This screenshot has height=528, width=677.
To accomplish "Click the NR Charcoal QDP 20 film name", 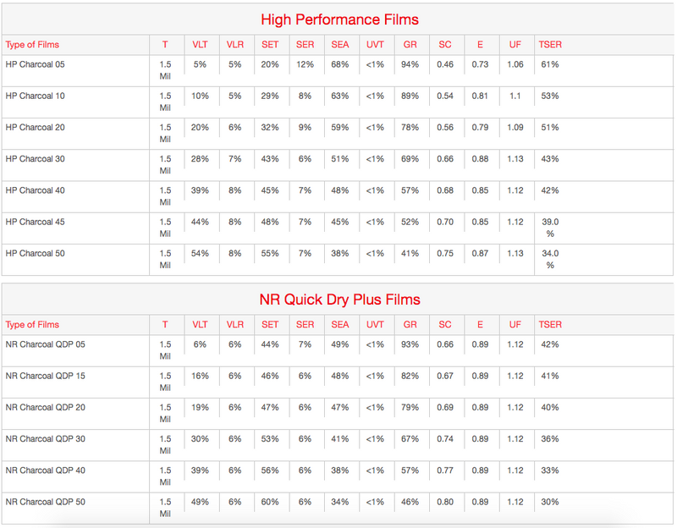I will coord(45,407).
